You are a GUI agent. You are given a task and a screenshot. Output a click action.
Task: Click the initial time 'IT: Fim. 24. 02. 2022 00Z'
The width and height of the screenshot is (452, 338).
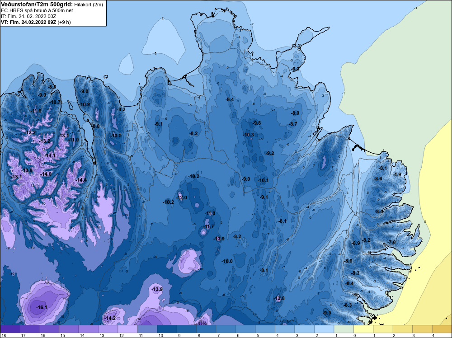click(28, 16)
